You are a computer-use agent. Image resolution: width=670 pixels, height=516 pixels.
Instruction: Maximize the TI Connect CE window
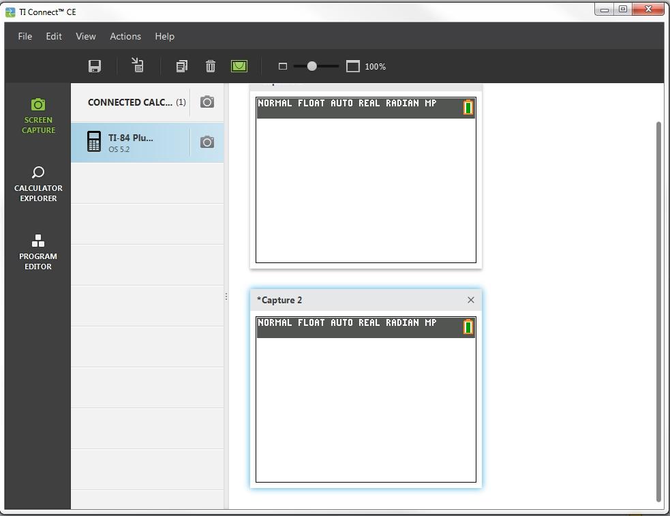point(623,10)
